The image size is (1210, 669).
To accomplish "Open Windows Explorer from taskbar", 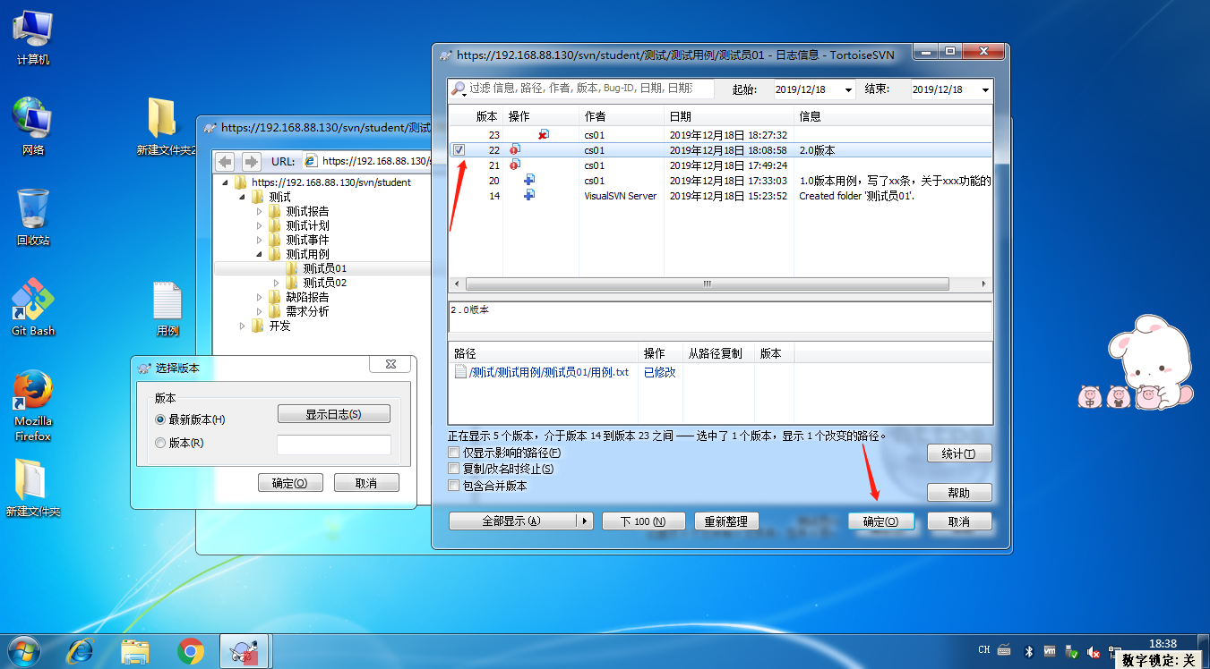I will [x=135, y=652].
